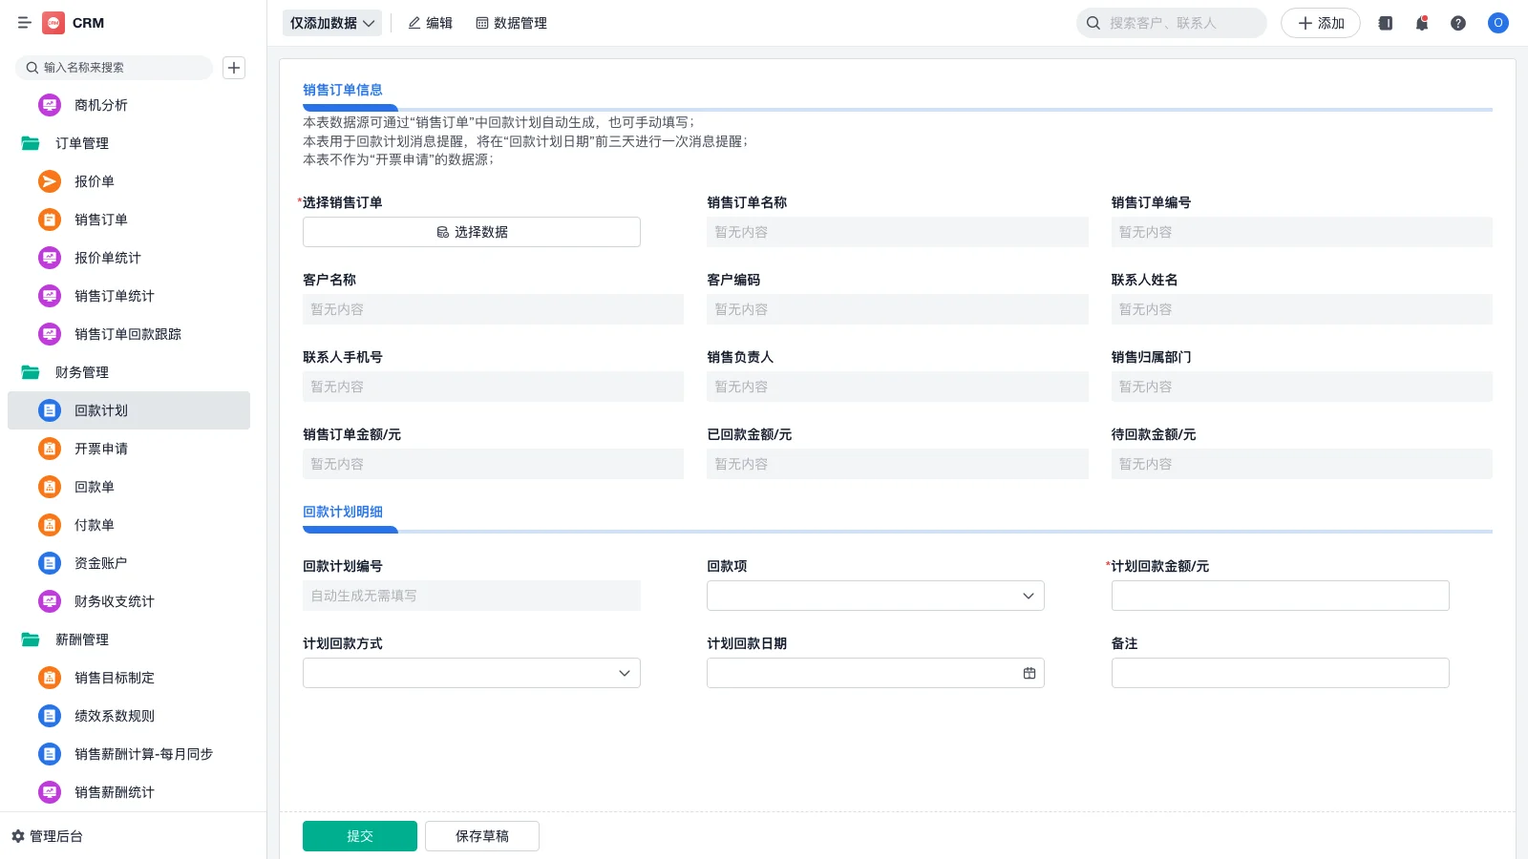Open the calendar icon in 计划回款日期 field
Screen dimensions: 1528x859
point(1029,672)
